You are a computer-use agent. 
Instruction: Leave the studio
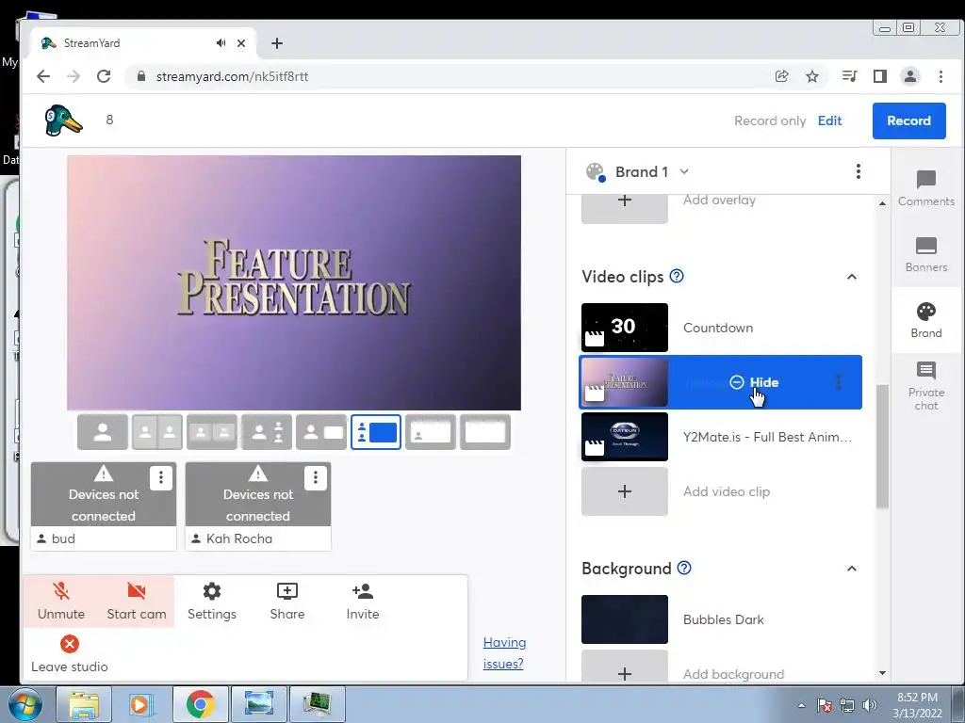coord(70,654)
